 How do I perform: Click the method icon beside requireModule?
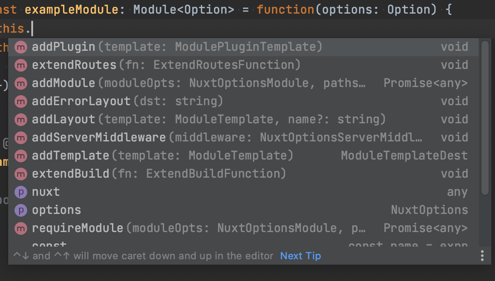click(21, 228)
